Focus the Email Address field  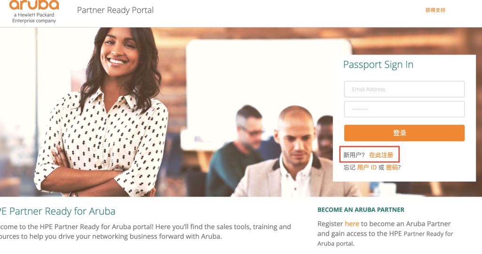click(x=404, y=89)
